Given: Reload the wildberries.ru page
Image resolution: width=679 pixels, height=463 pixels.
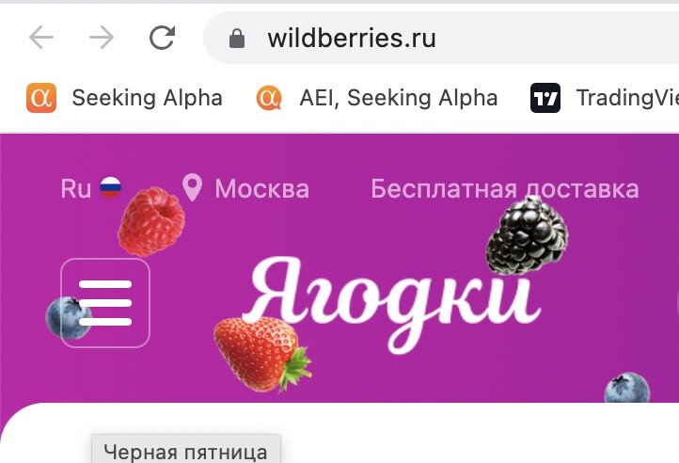Looking at the screenshot, I should tap(163, 38).
